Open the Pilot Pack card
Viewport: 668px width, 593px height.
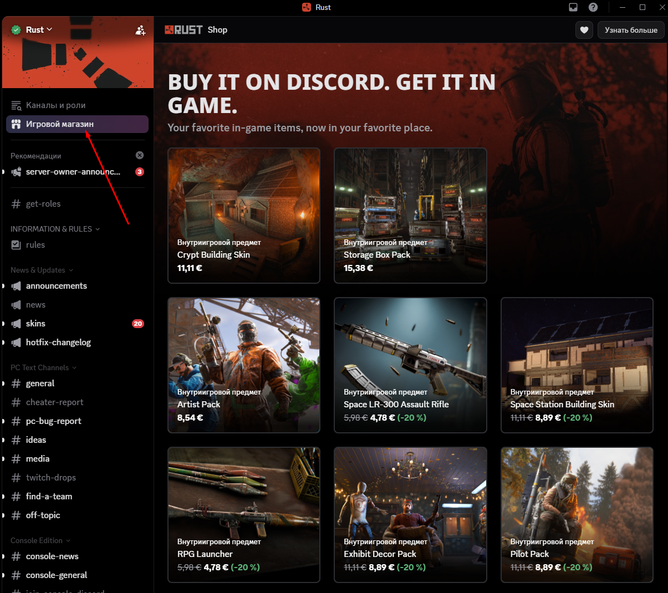click(x=577, y=515)
